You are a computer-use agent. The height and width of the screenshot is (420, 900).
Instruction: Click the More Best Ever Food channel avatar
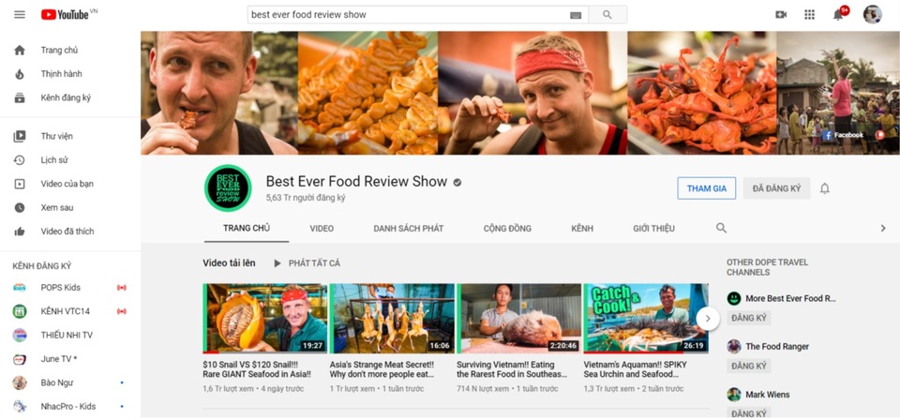733,298
